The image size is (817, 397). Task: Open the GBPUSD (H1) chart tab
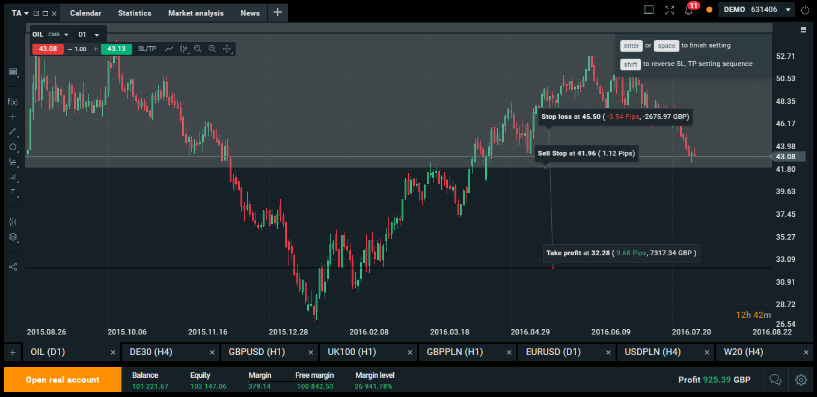pyautogui.click(x=257, y=353)
